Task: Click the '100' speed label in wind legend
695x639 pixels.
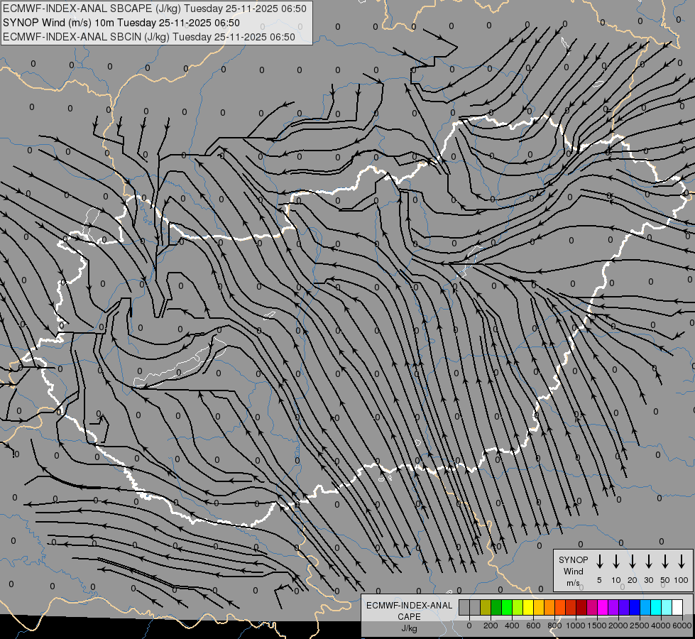Action: pos(682,580)
